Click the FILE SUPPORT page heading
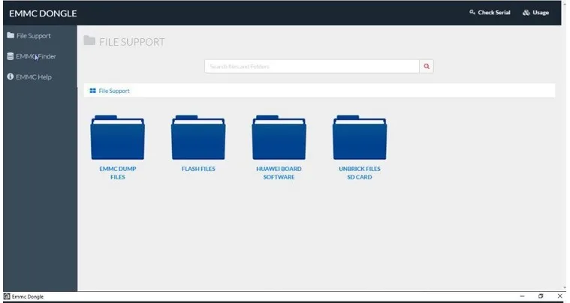Screen dimensions: 570x303 [x=132, y=42]
